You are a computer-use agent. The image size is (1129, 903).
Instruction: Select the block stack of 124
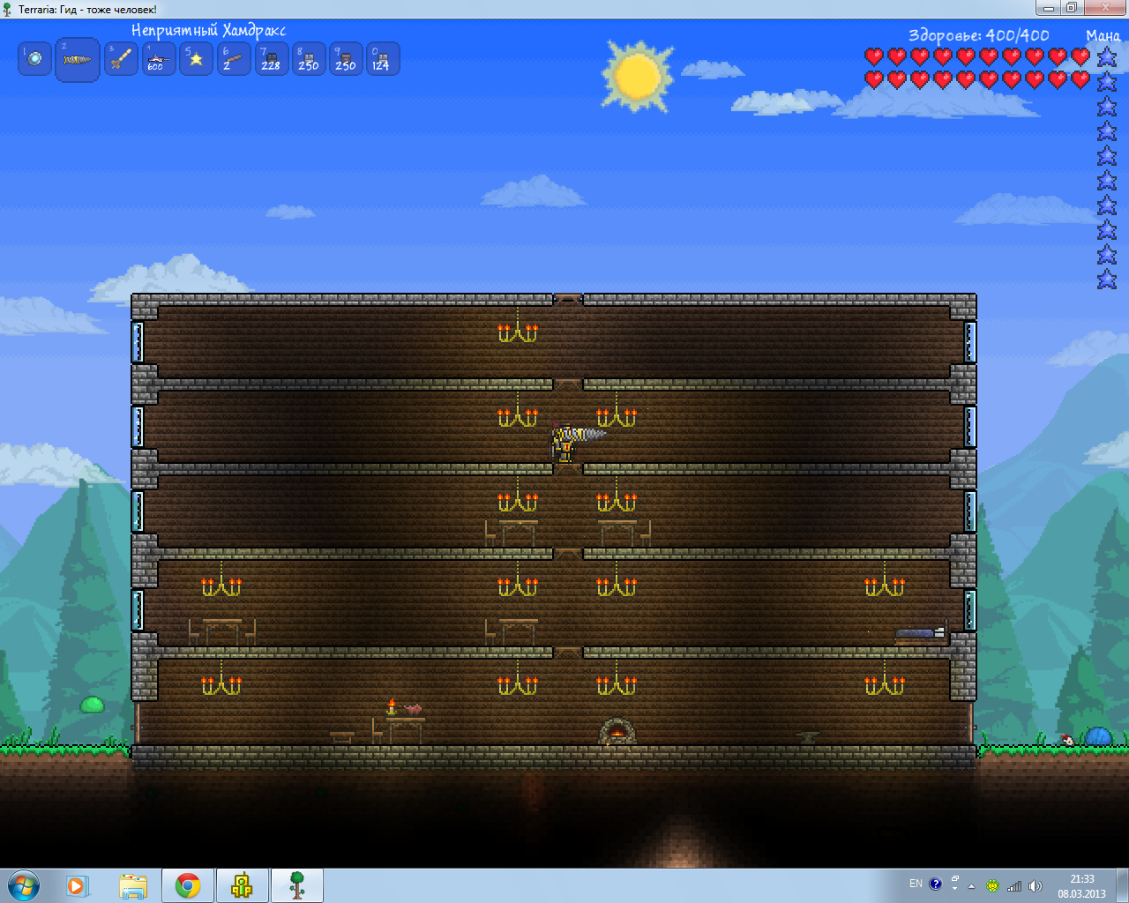tap(383, 59)
